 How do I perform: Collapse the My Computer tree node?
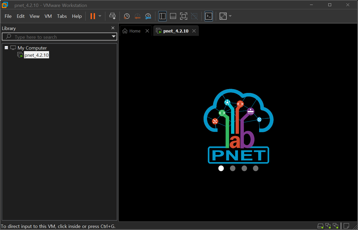[6, 48]
